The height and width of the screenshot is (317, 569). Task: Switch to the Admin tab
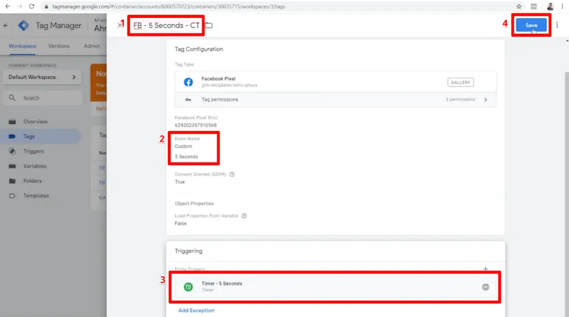pos(92,46)
